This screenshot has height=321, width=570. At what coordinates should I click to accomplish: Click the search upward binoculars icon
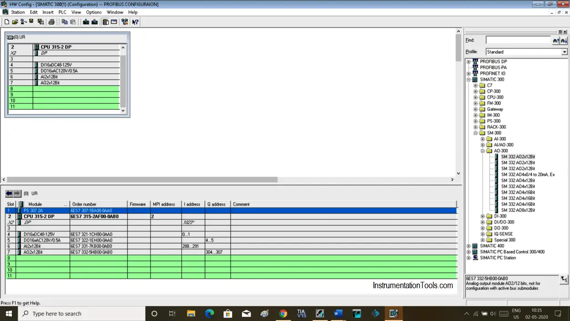coord(556,41)
